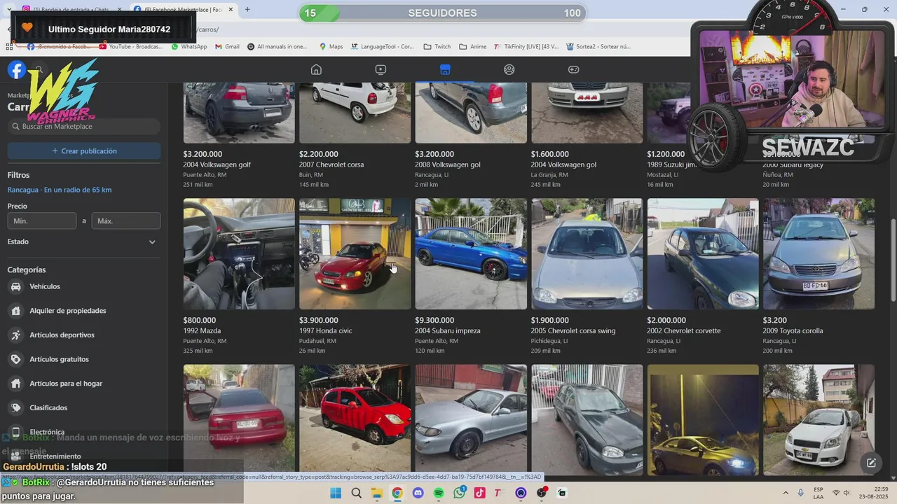Open the All manuals in one bookmark
Screen dimensions: 897x504
point(277,47)
